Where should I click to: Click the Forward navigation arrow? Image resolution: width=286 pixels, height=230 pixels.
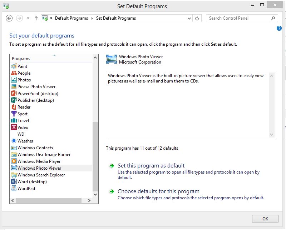pyautogui.click(x=19, y=18)
